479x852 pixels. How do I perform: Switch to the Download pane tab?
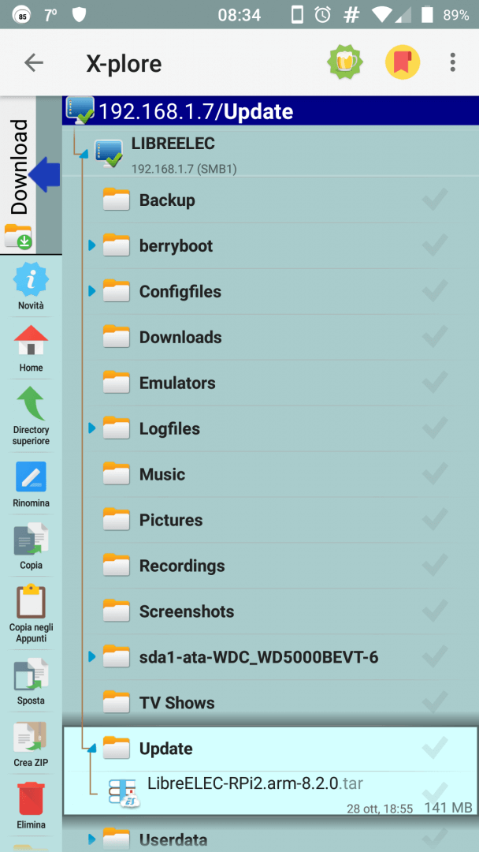coord(20,167)
